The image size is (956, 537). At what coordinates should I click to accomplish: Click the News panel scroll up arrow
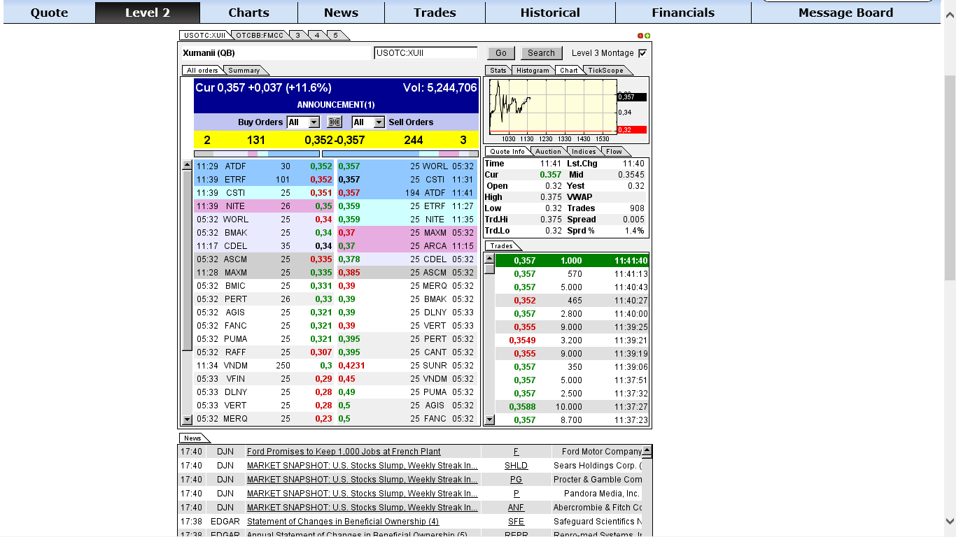click(647, 451)
